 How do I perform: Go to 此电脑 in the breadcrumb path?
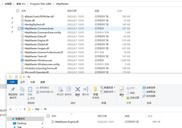[8, 4]
